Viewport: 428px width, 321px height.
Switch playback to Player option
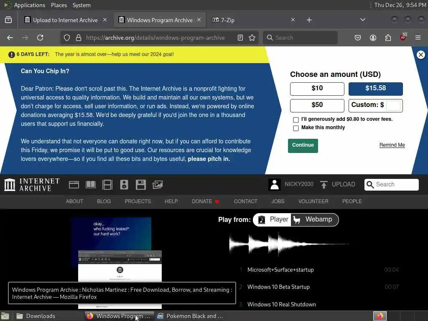pyautogui.click(x=273, y=220)
